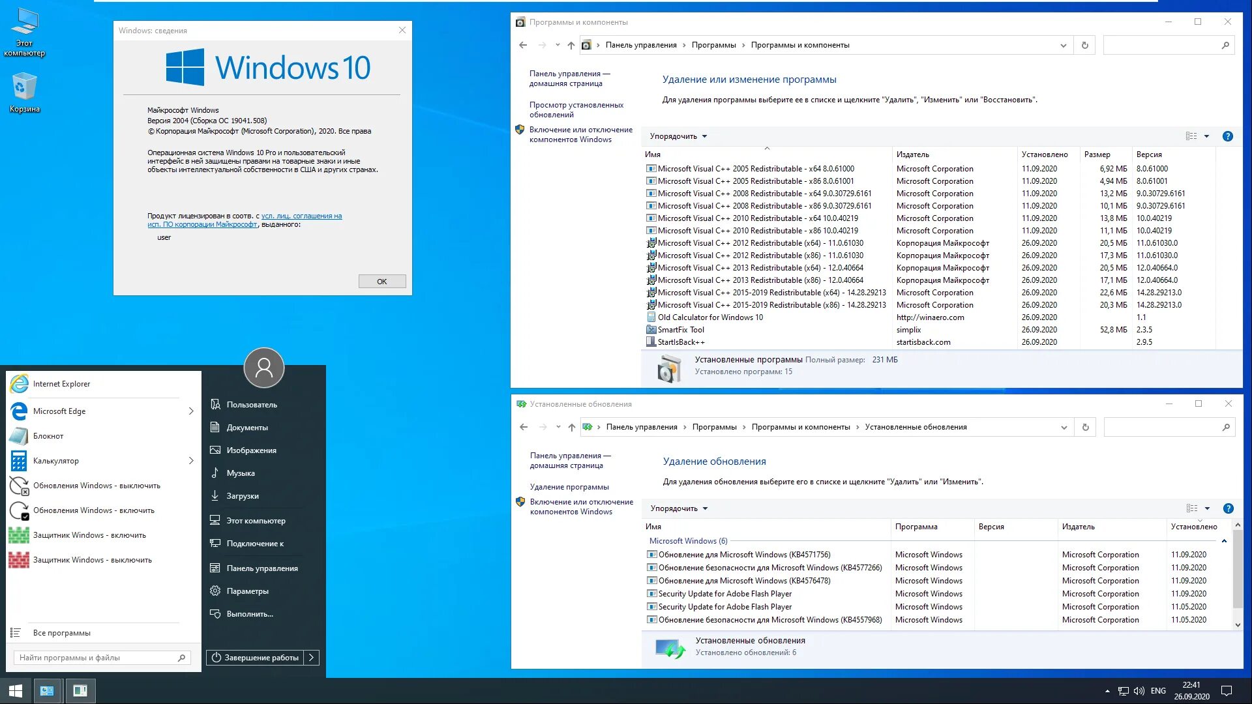Open view options dropdown in Программы и компоненты

(x=1207, y=136)
